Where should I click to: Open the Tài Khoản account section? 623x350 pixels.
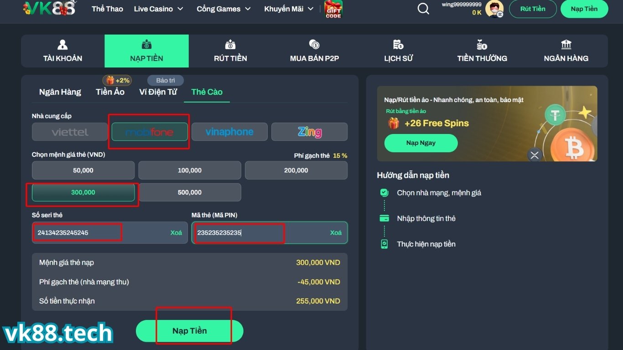(x=62, y=51)
